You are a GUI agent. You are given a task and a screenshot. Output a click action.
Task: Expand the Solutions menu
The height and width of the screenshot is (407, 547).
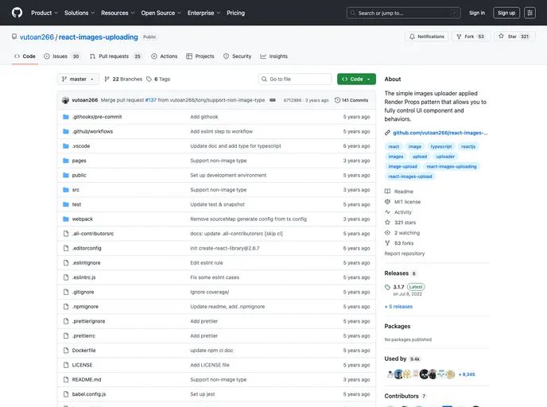pos(80,13)
